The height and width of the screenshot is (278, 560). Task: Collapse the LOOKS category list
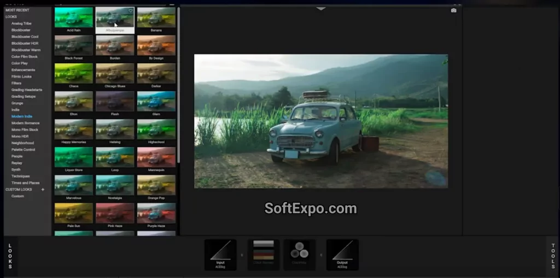click(11, 17)
